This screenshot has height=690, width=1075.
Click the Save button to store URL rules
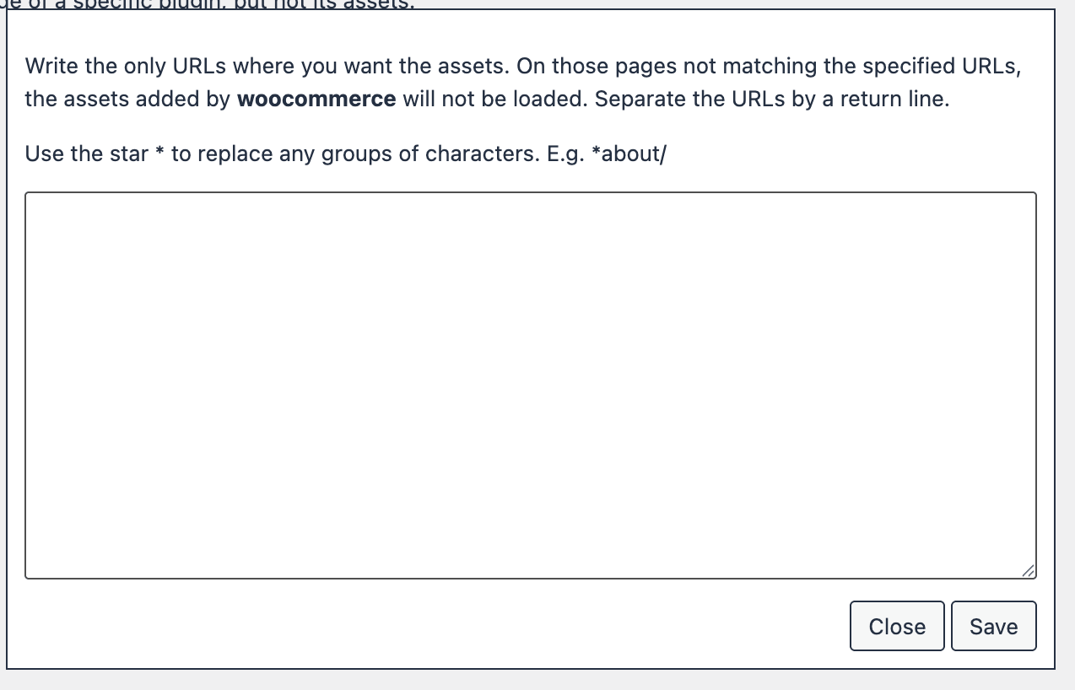coord(993,626)
